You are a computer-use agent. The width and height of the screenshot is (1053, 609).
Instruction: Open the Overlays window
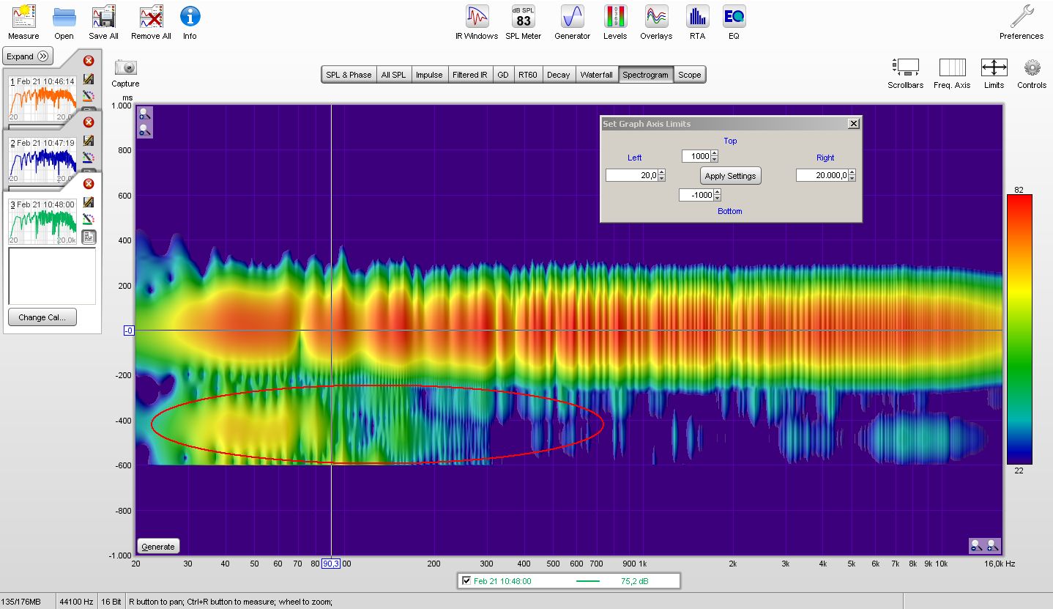pos(656,22)
